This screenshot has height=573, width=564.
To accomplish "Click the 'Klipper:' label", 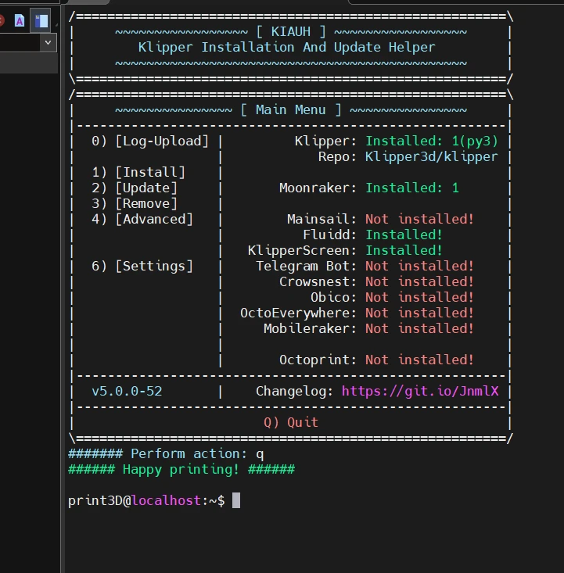I will (325, 141).
